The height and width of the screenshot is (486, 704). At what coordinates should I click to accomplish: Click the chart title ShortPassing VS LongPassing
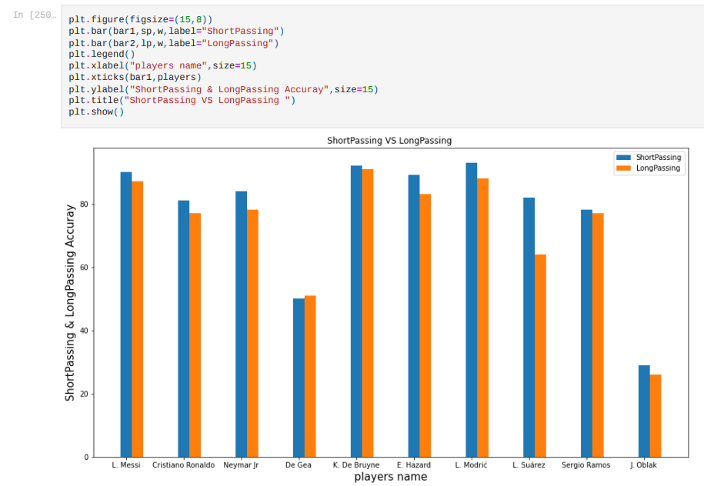389,141
